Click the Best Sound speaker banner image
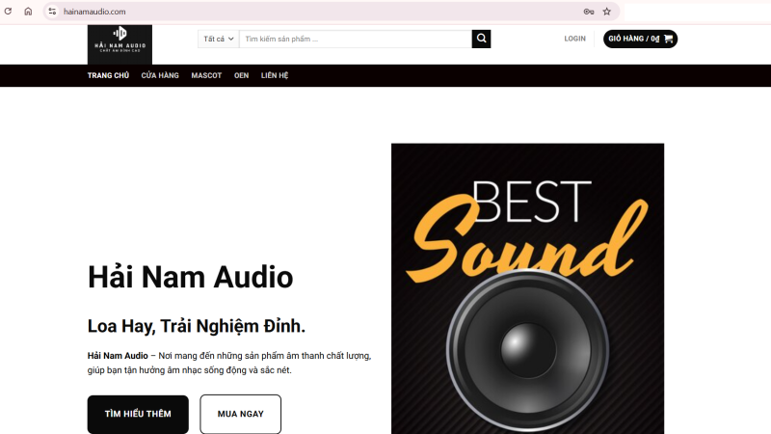The height and width of the screenshot is (434, 771). pos(527,287)
